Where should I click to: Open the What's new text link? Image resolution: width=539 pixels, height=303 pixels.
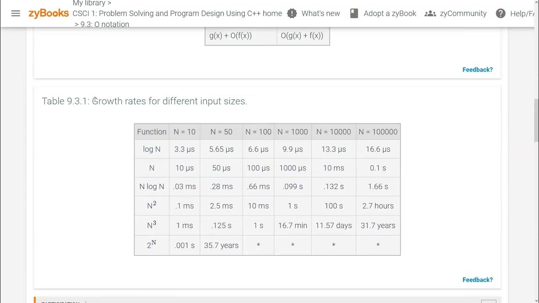click(320, 13)
